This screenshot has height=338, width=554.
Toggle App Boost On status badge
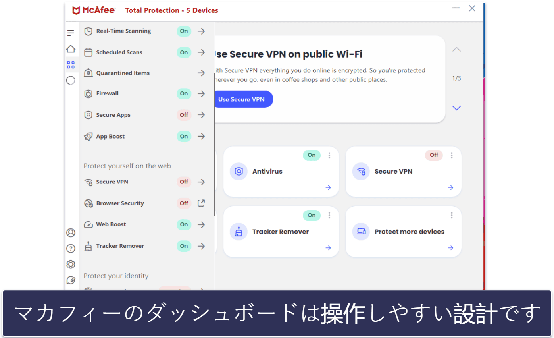(x=184, y=137)
